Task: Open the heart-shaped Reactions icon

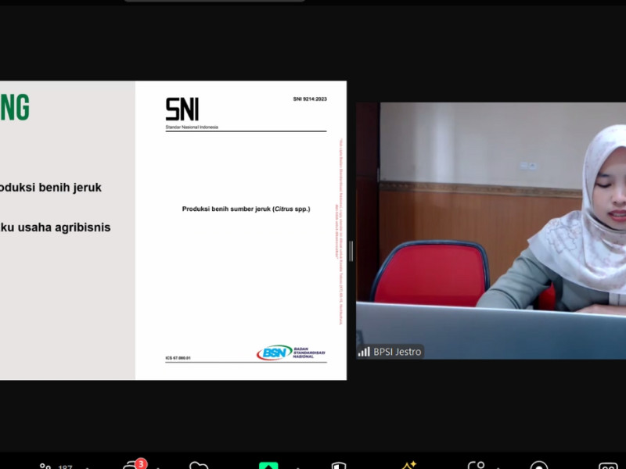Action: (199, 467)
